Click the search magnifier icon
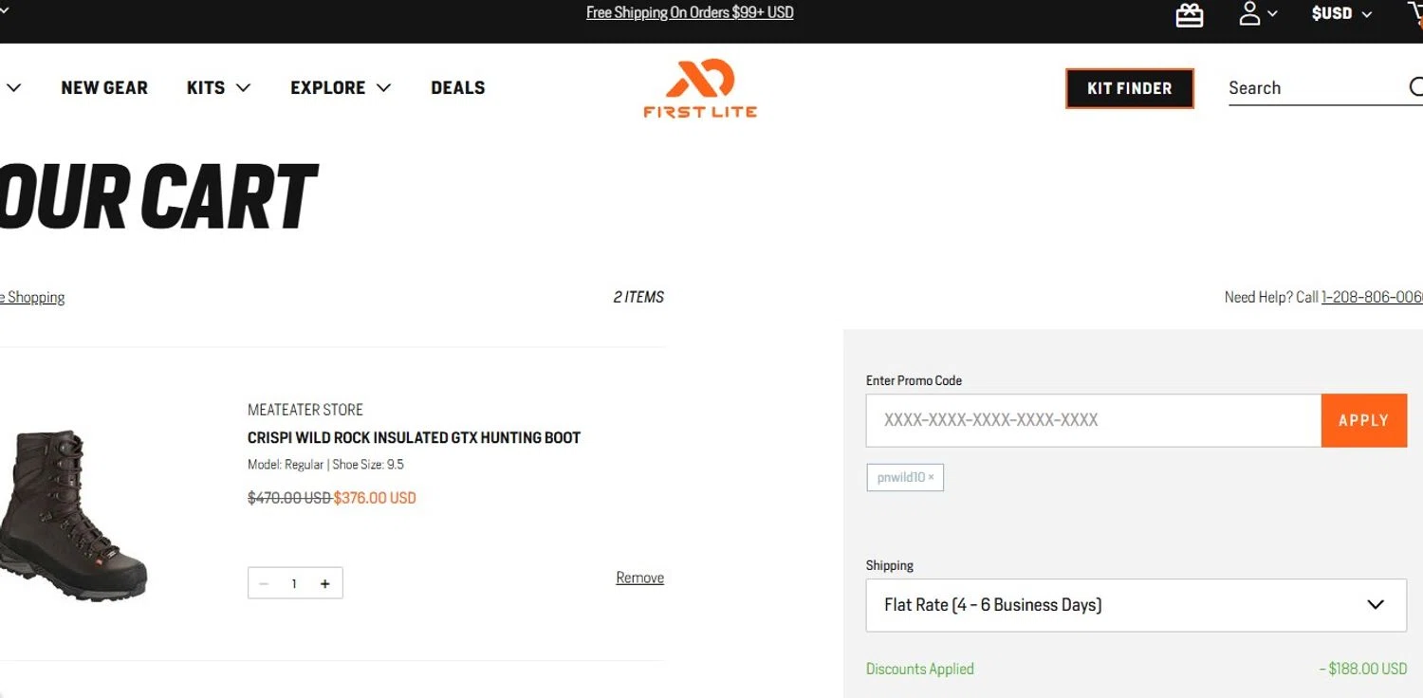 pyautogui.click(x=1415, y=87)
